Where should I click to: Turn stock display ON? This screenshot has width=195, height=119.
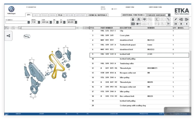point(102,9)
